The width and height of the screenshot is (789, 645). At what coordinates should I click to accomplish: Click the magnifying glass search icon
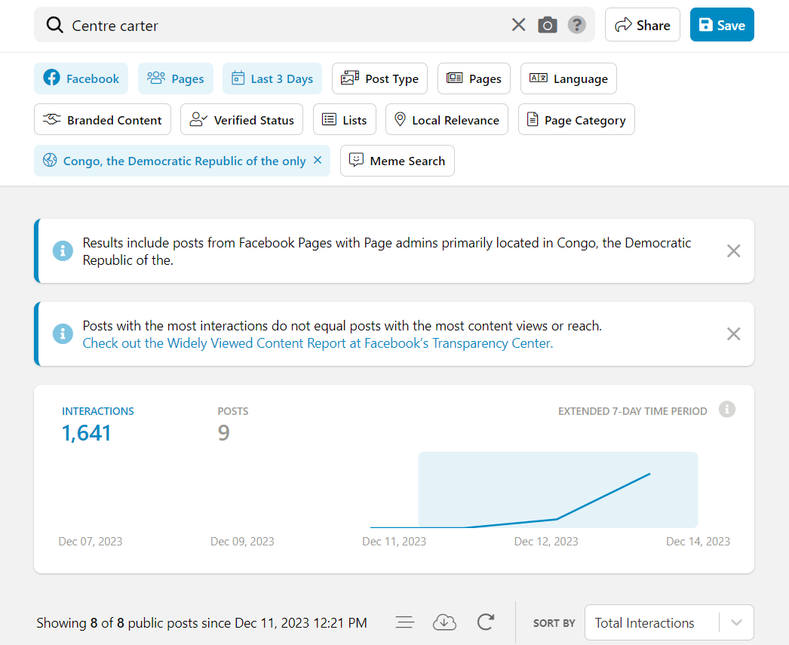point(54,25)
